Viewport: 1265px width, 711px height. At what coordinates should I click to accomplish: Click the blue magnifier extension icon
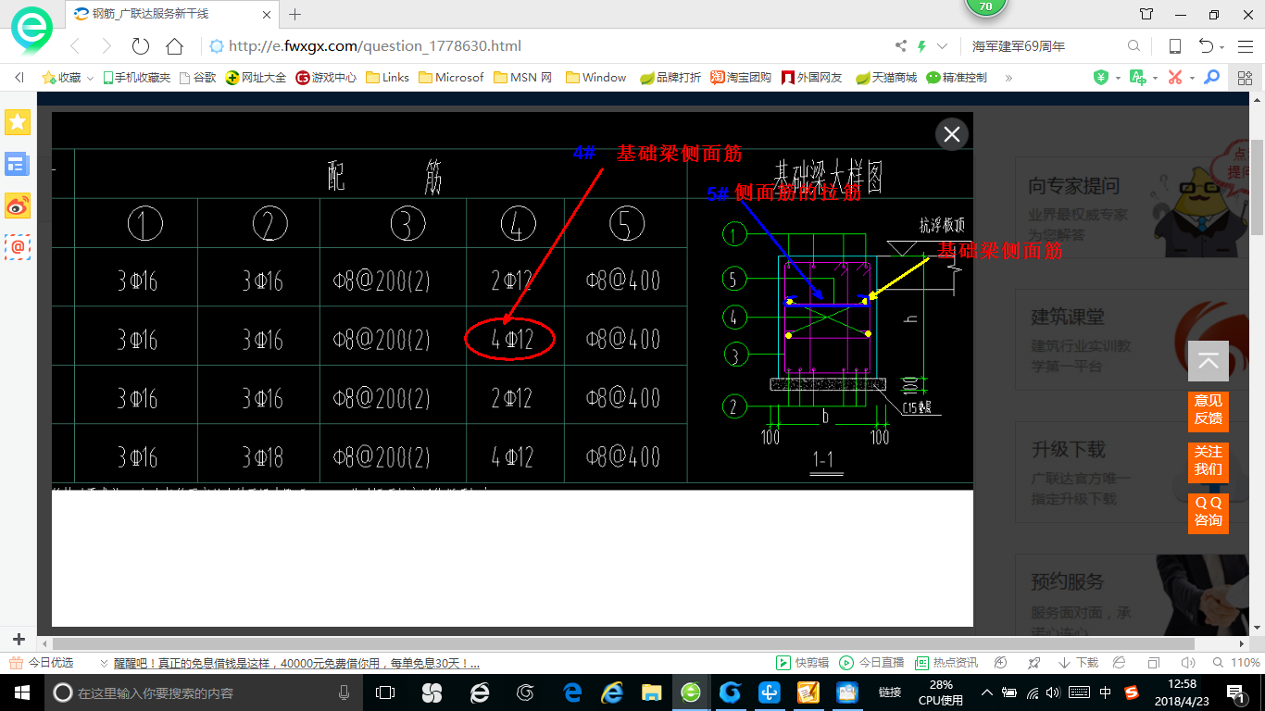[x=1211, y=78]
